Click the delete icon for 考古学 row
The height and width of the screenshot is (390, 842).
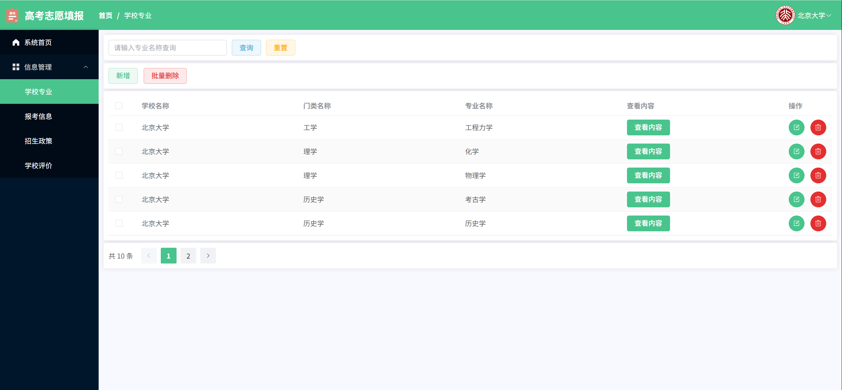click(818, 199)
